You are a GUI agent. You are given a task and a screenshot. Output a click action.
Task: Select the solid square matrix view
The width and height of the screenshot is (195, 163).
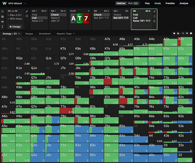(x=191, y=33)
